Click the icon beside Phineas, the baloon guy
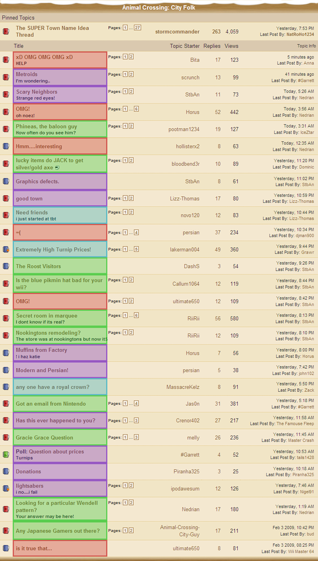318x561 pixels. pos(5,129)
